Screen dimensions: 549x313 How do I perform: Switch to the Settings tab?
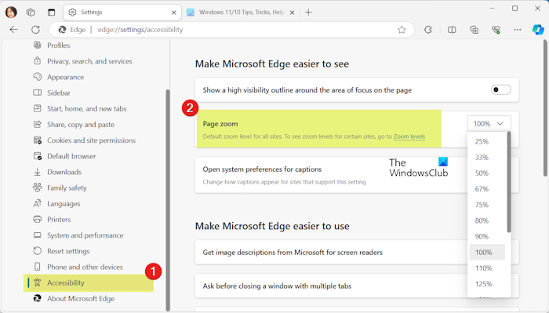[122, 13]
